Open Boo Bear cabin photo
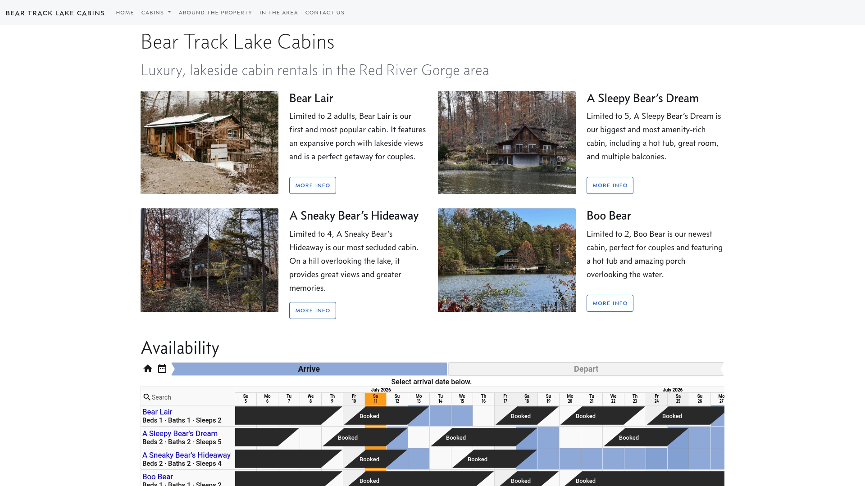The height and width of the screenshot is (486, 865). [x=507, y=260]
